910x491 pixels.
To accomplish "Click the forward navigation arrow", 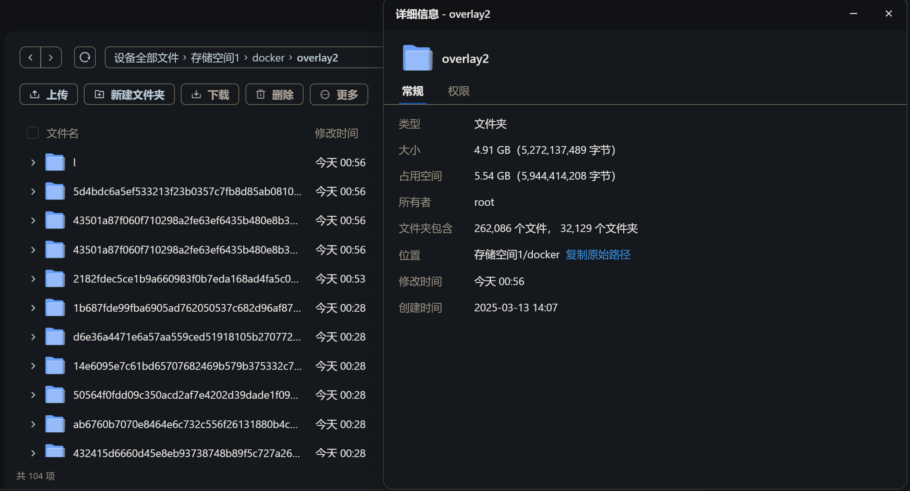I will pos(51,58).
